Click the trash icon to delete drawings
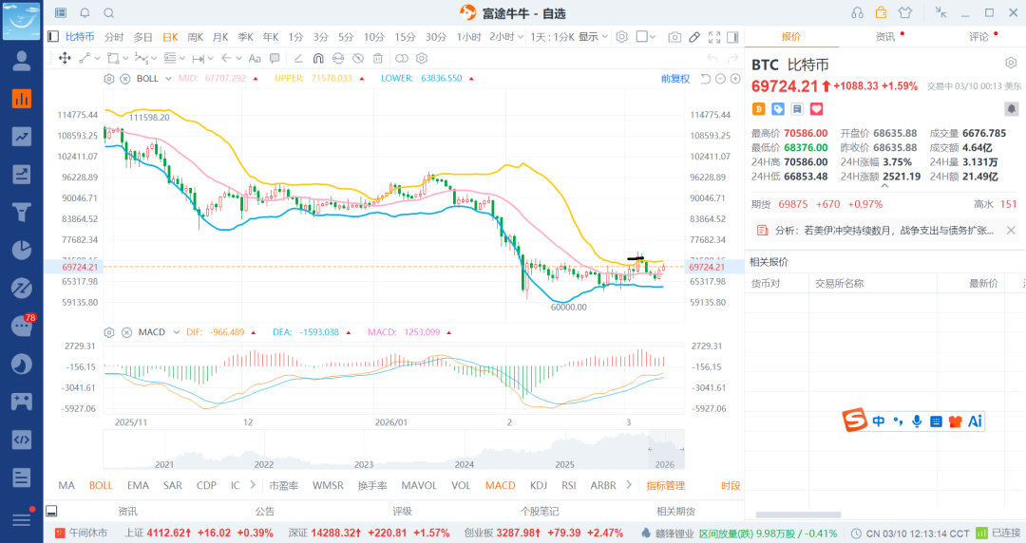Viewport: 1026px width, 543px height. [x=377, y=58]
